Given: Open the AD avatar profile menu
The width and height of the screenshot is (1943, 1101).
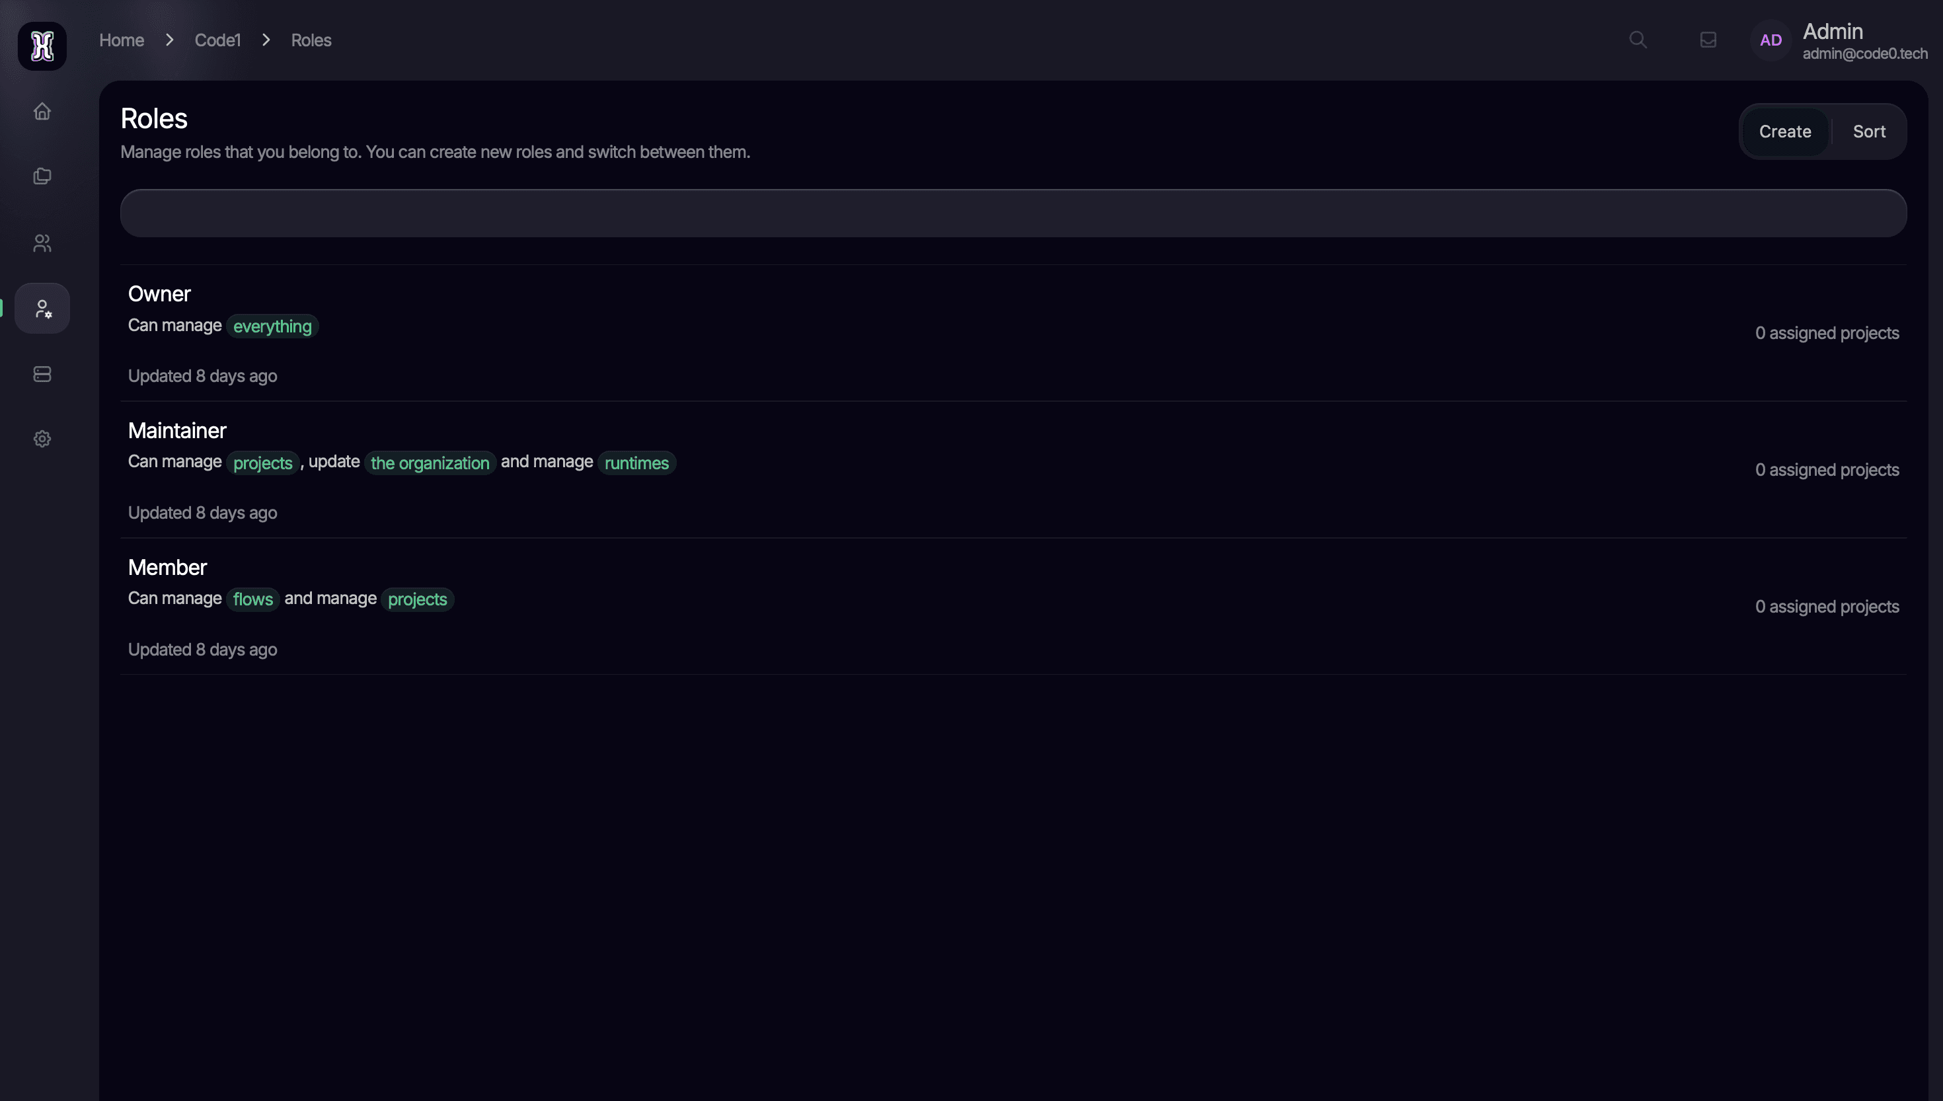Looking at the screenshot, I should [x=1770, y=40].
